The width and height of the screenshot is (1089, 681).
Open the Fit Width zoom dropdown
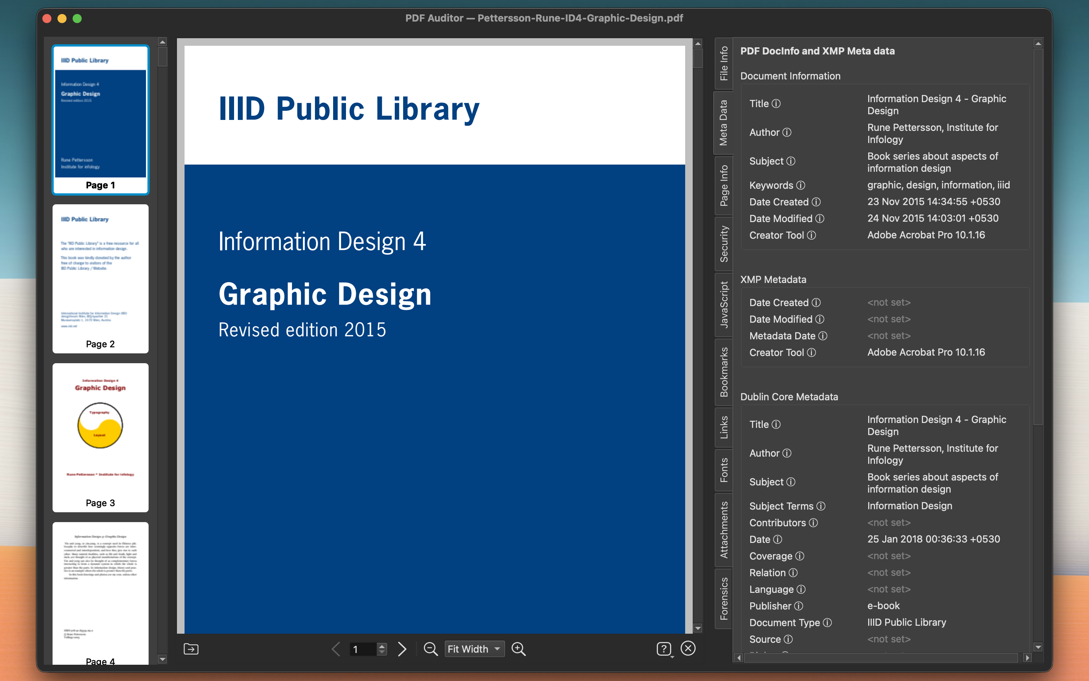474,648
